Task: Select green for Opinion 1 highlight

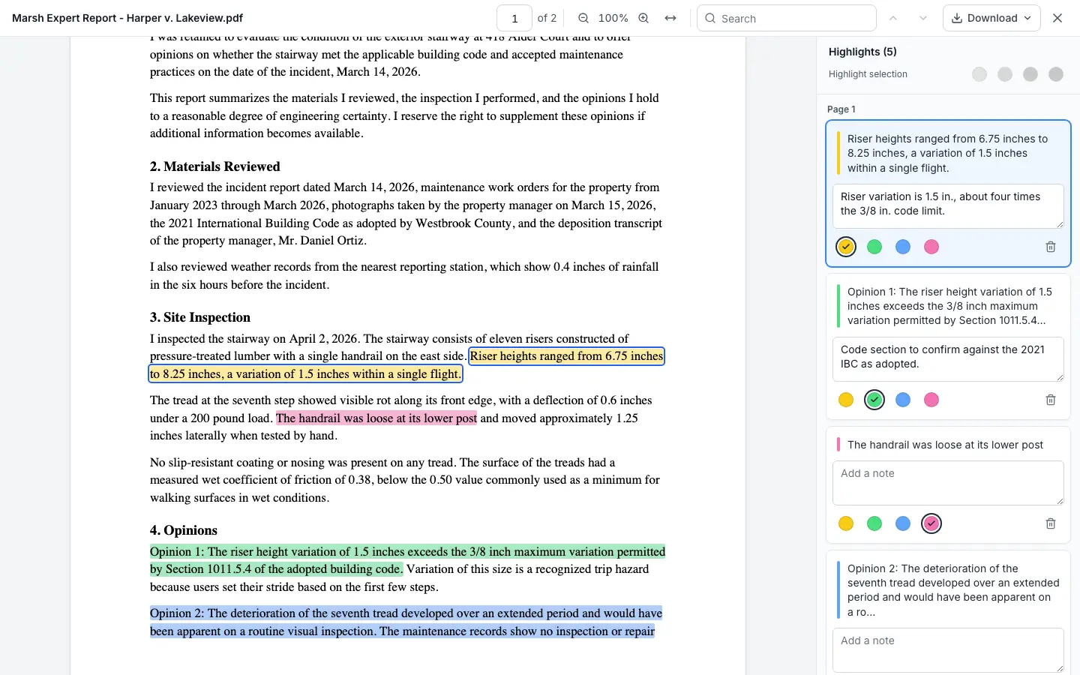Action: tap(874, 400)
